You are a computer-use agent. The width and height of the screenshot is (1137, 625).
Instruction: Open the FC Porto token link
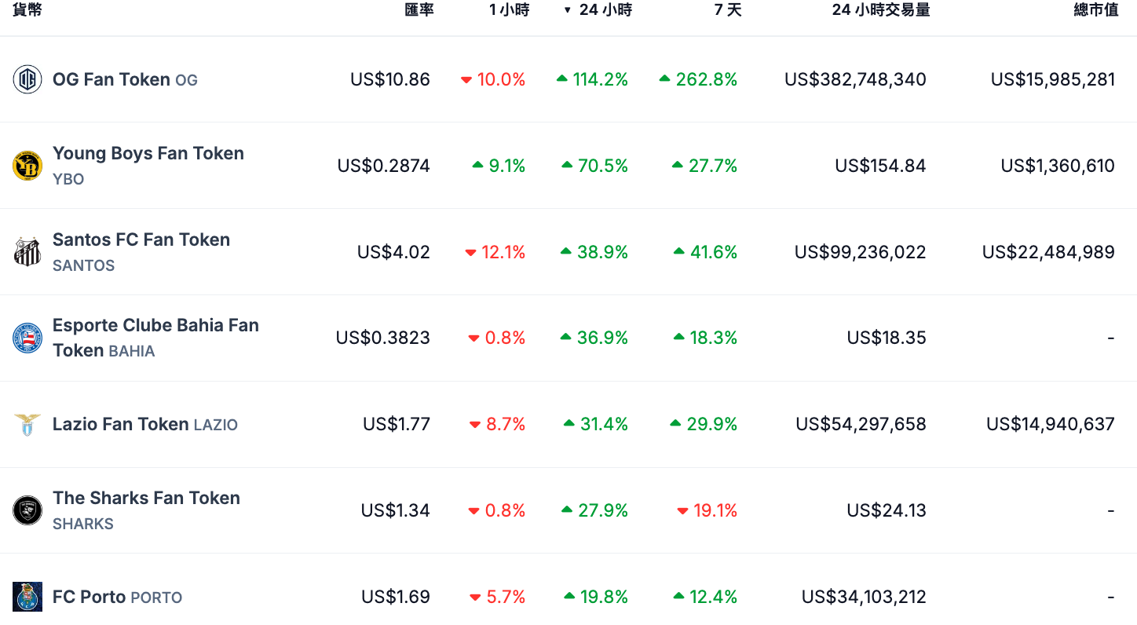89,597
